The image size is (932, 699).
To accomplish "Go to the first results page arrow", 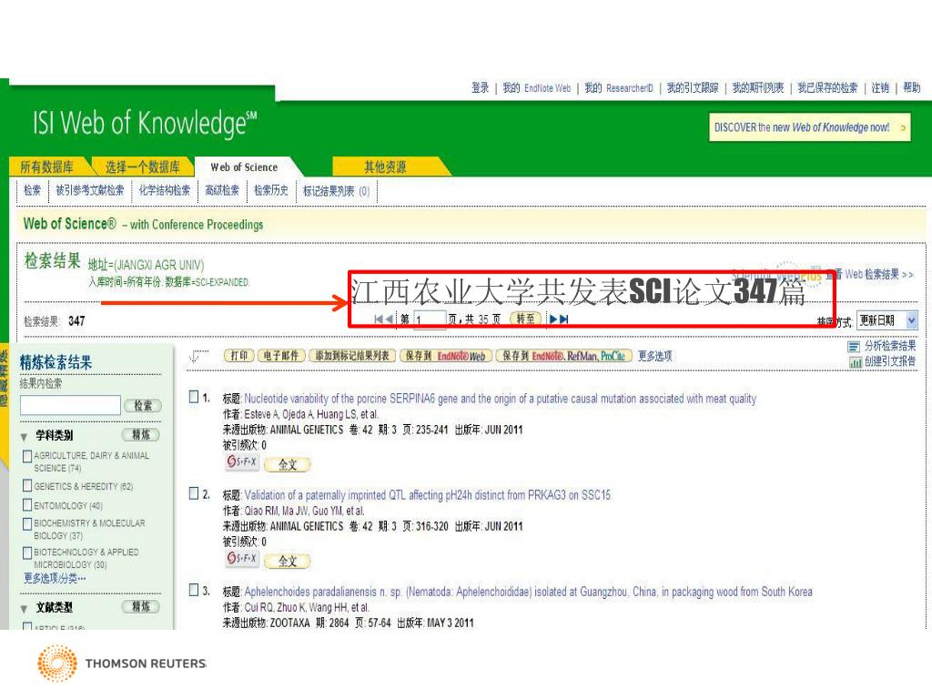I will [378, 319].
